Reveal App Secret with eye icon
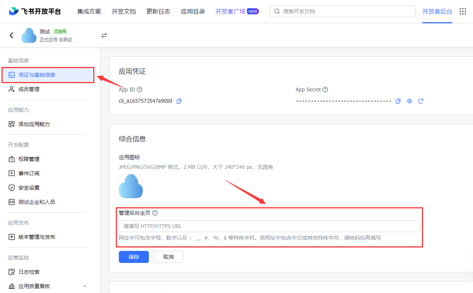The width and height of the screenshot is (473, 293). click(409, 101)
